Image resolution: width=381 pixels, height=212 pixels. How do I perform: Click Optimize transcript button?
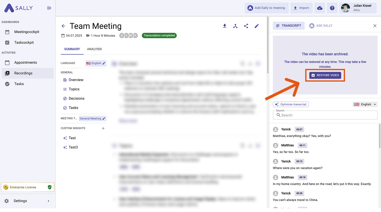(291, 104)
